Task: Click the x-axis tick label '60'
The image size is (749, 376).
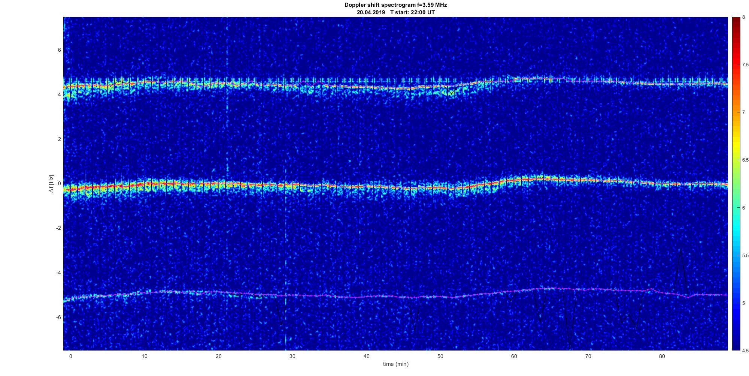Action: tap(514, 356)
